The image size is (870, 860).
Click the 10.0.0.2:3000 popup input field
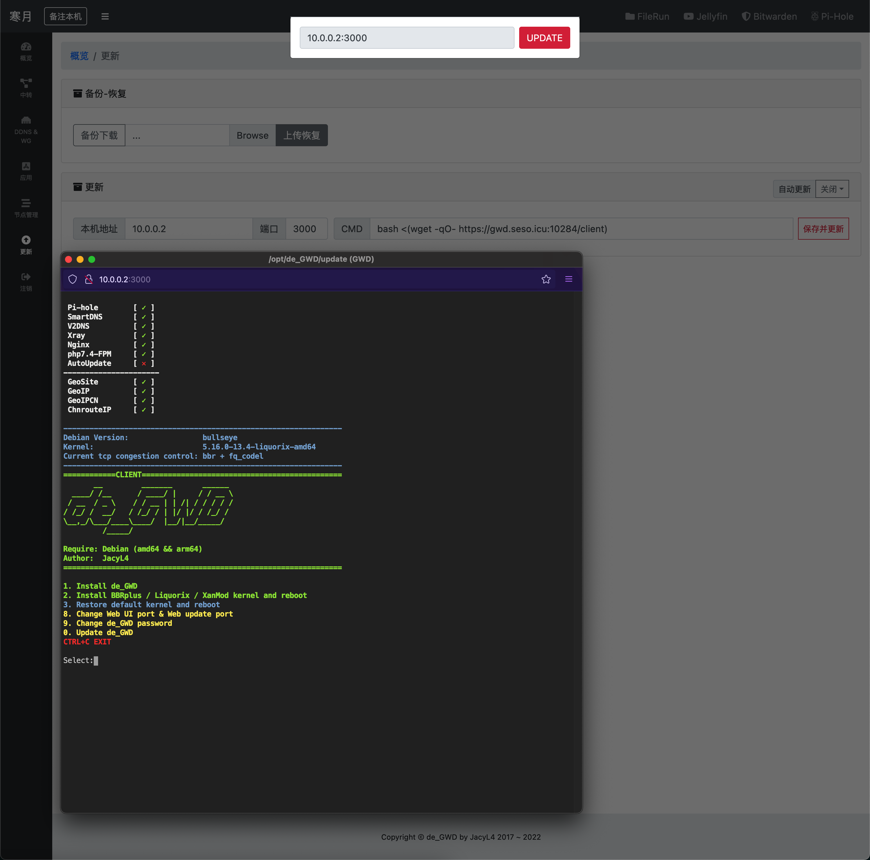coord(407,38)
